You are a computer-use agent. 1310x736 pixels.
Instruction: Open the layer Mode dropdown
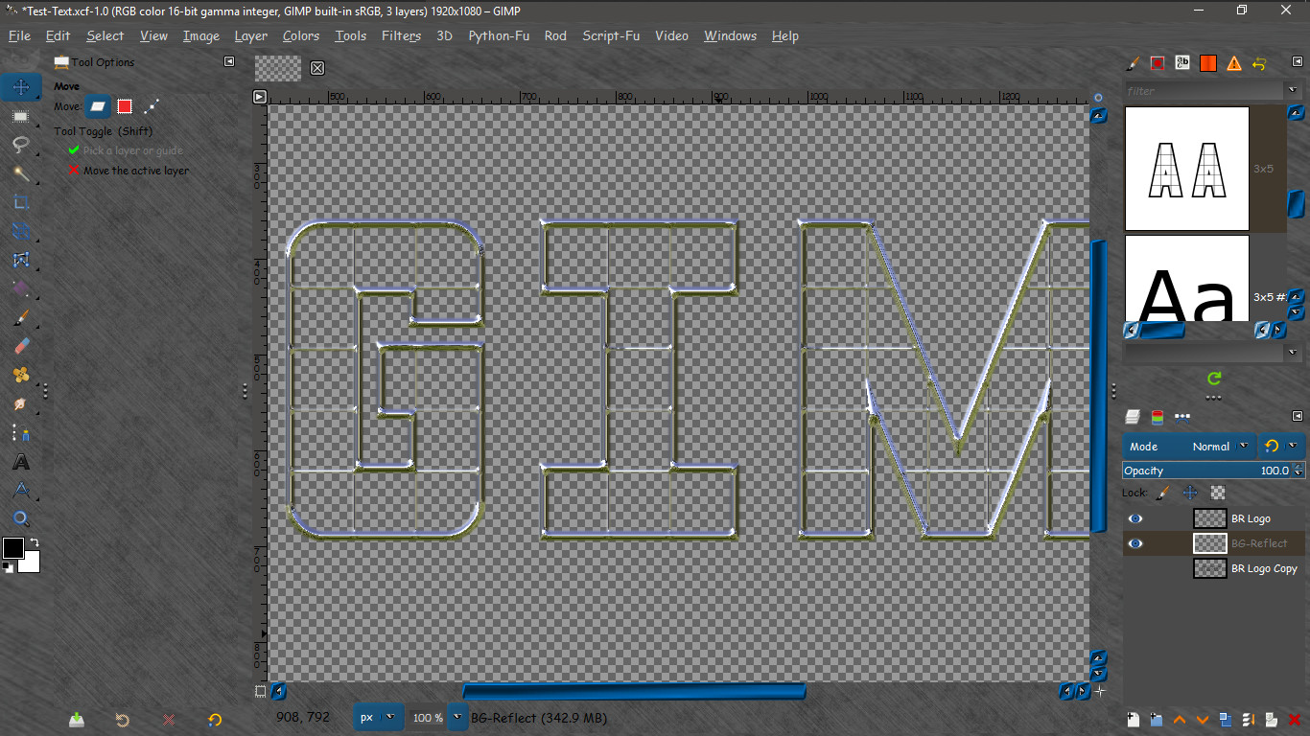tap(1188, 447)
